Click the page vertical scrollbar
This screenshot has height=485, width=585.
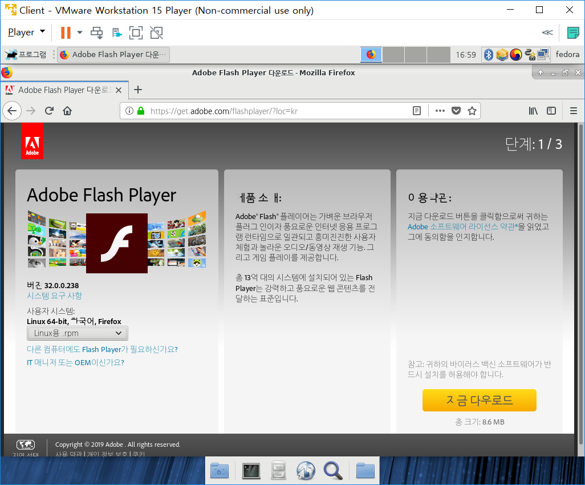(580, 284)
